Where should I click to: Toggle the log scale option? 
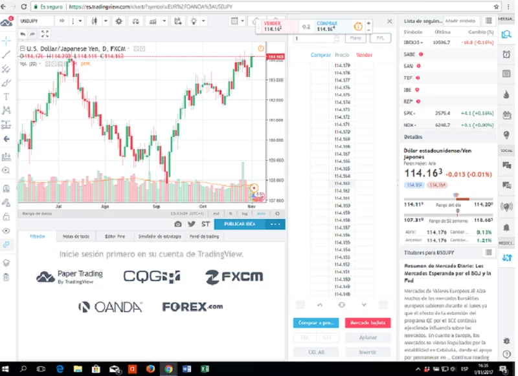pos(245,214)
